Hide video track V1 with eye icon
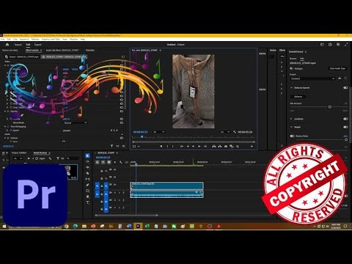 (114, 185)
